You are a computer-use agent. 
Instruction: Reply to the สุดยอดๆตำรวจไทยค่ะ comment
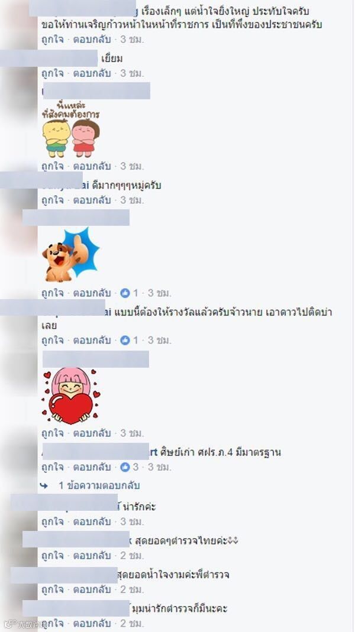click(92, 555)
